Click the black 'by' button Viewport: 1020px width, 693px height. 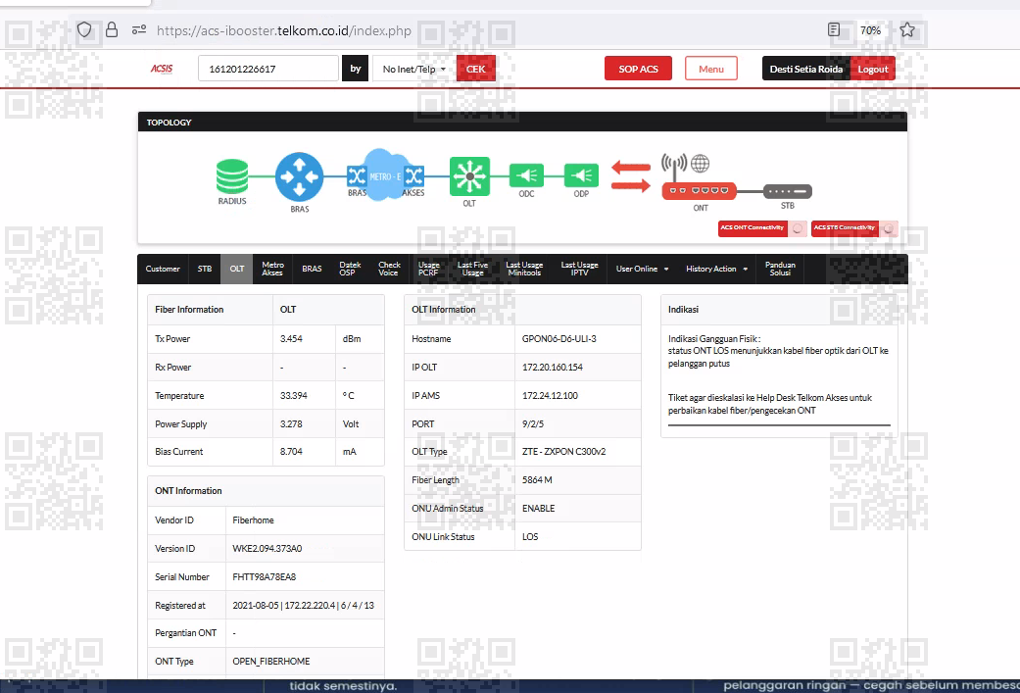click(x=356, y=69)
